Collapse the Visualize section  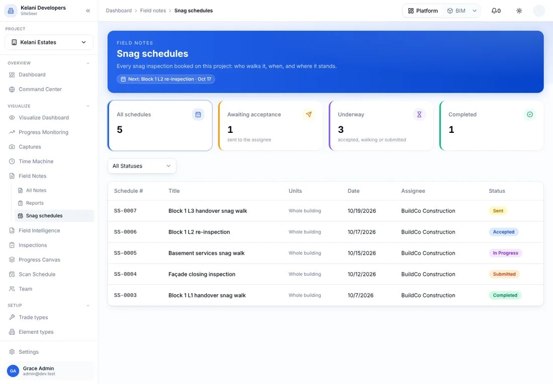pos(88,106)
